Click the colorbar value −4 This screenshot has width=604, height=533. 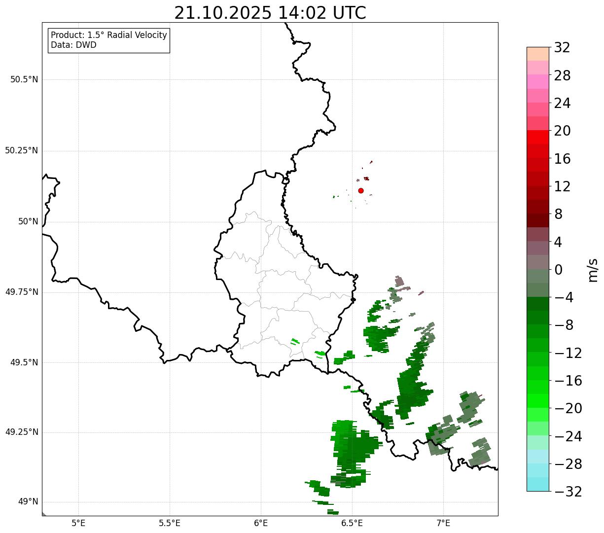563,297
